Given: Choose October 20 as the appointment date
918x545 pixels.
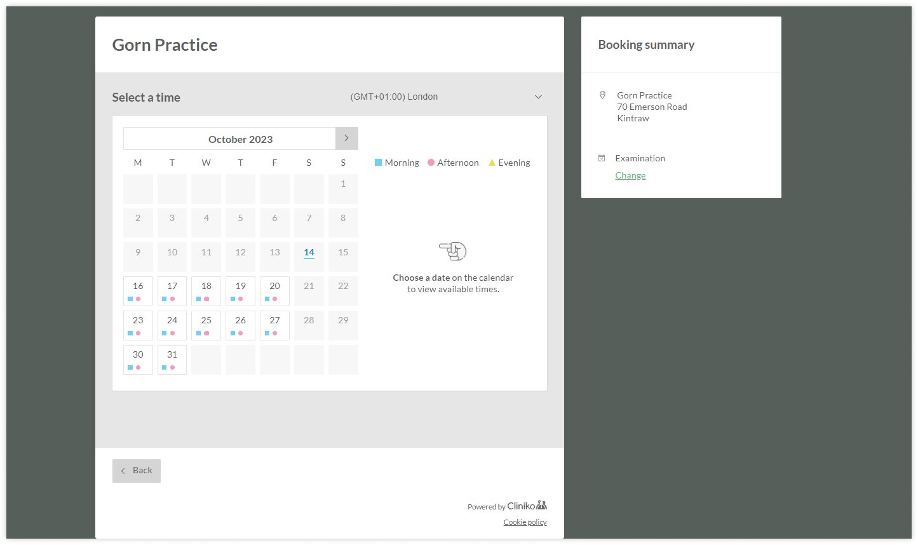Looking at the screenshot, I should (x=274, y=290).
